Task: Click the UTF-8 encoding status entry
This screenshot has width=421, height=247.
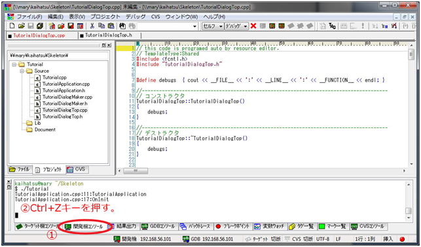Action: click(323, 239)
